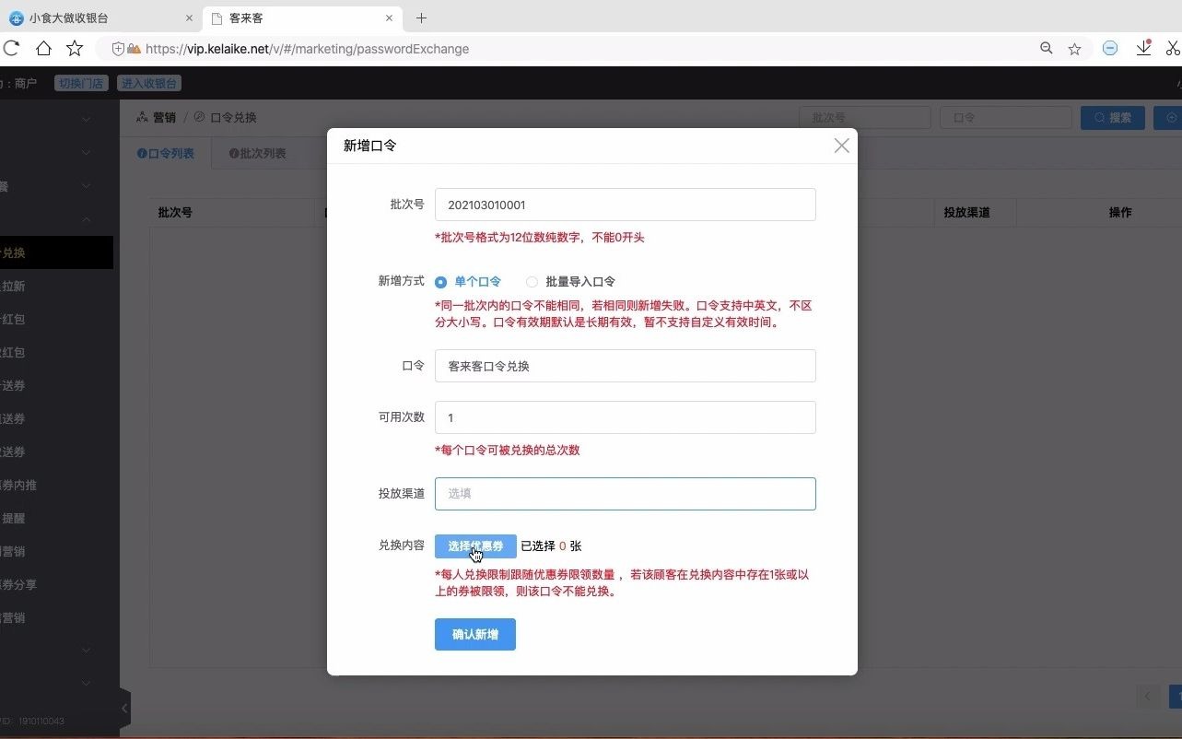Click the 口令 field containing 客来客口令兑换
This screenshot has width=1182, height=739.
[x=626, y=366]
